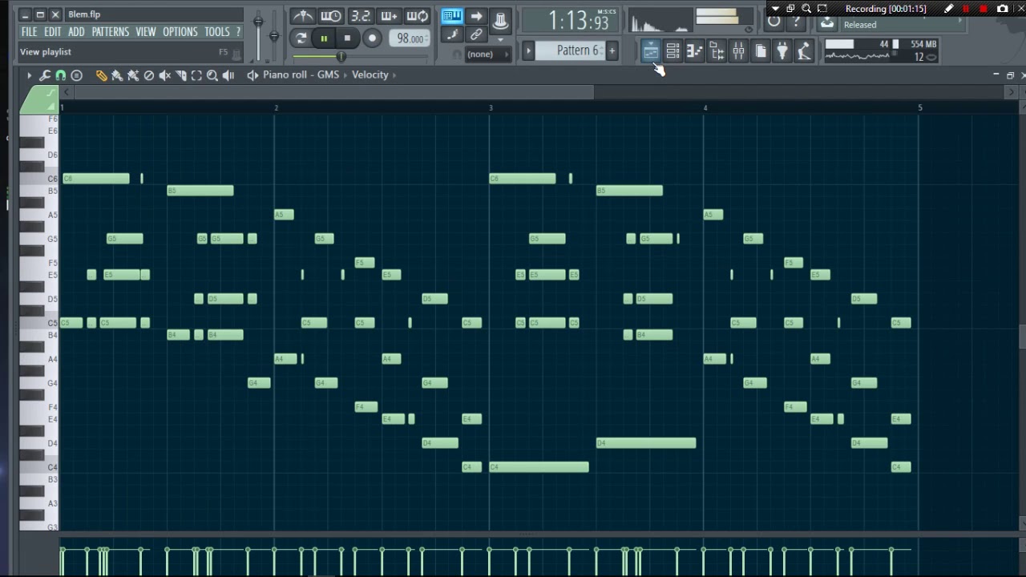The width and height of the screenshot is (1026, 577).
Task: Toggle record button
Action: tap(372, 38)
